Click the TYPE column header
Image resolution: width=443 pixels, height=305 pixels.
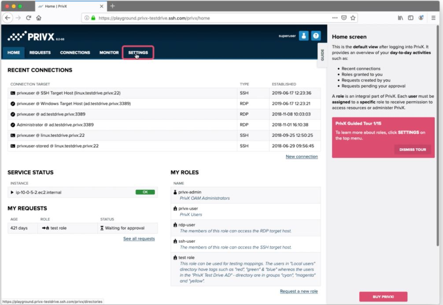(244, 84)
